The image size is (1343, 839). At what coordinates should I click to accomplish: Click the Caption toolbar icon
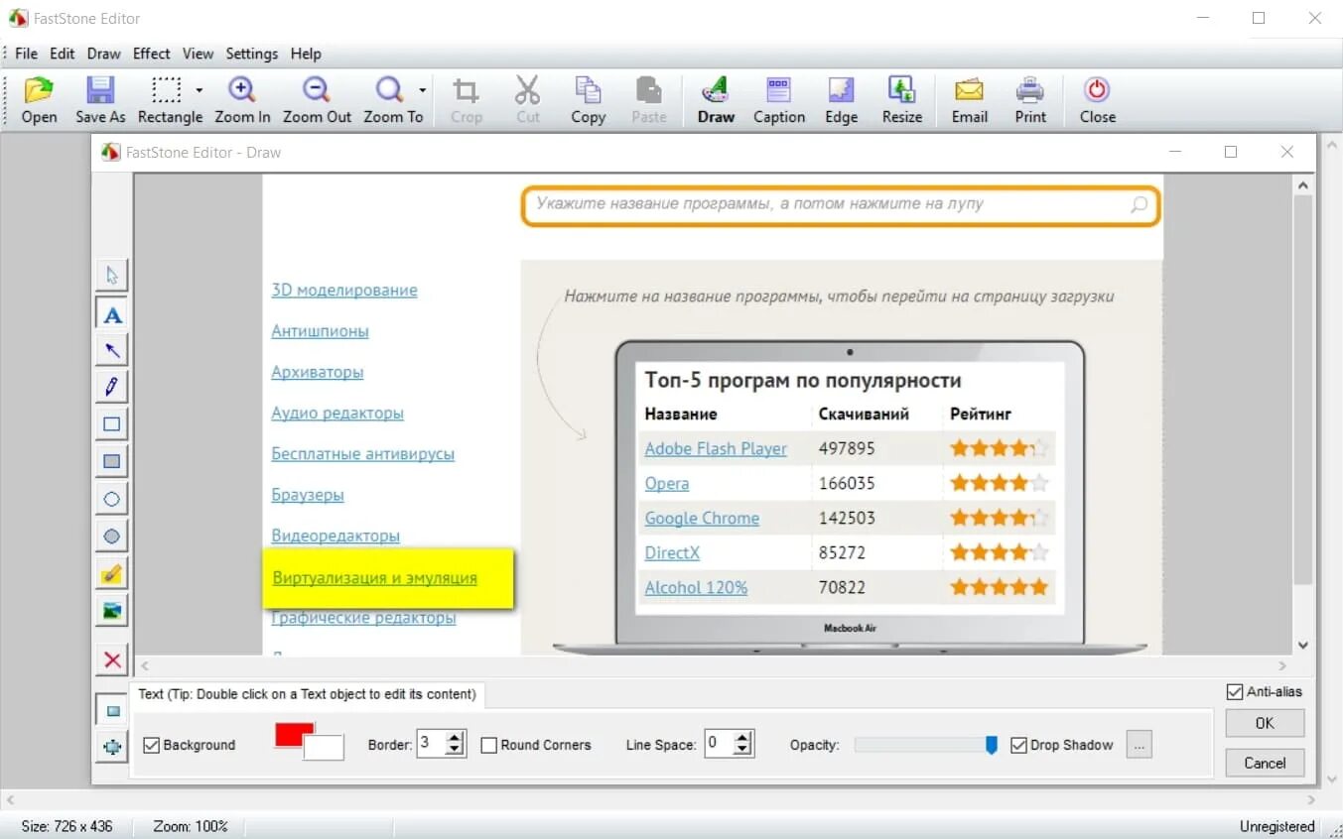tap(779, 100)
